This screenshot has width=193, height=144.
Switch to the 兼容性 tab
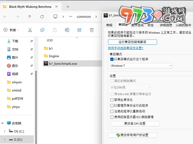point(123,25)
